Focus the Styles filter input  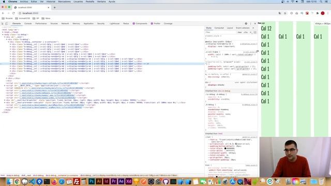tap(220, 32)
